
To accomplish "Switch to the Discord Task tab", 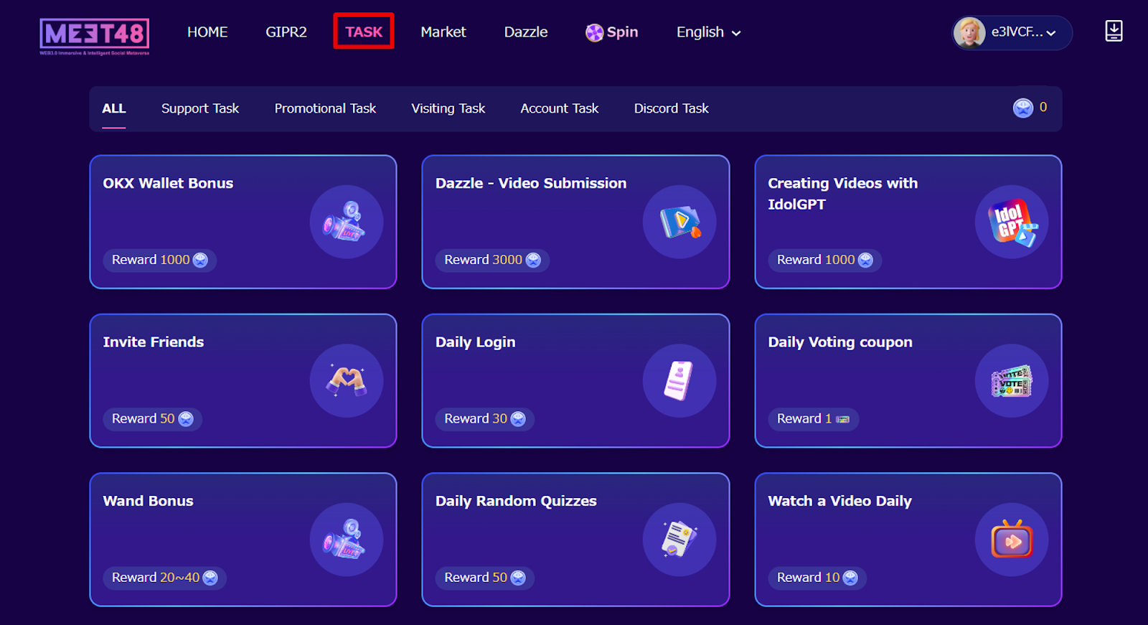I will 671,108.
